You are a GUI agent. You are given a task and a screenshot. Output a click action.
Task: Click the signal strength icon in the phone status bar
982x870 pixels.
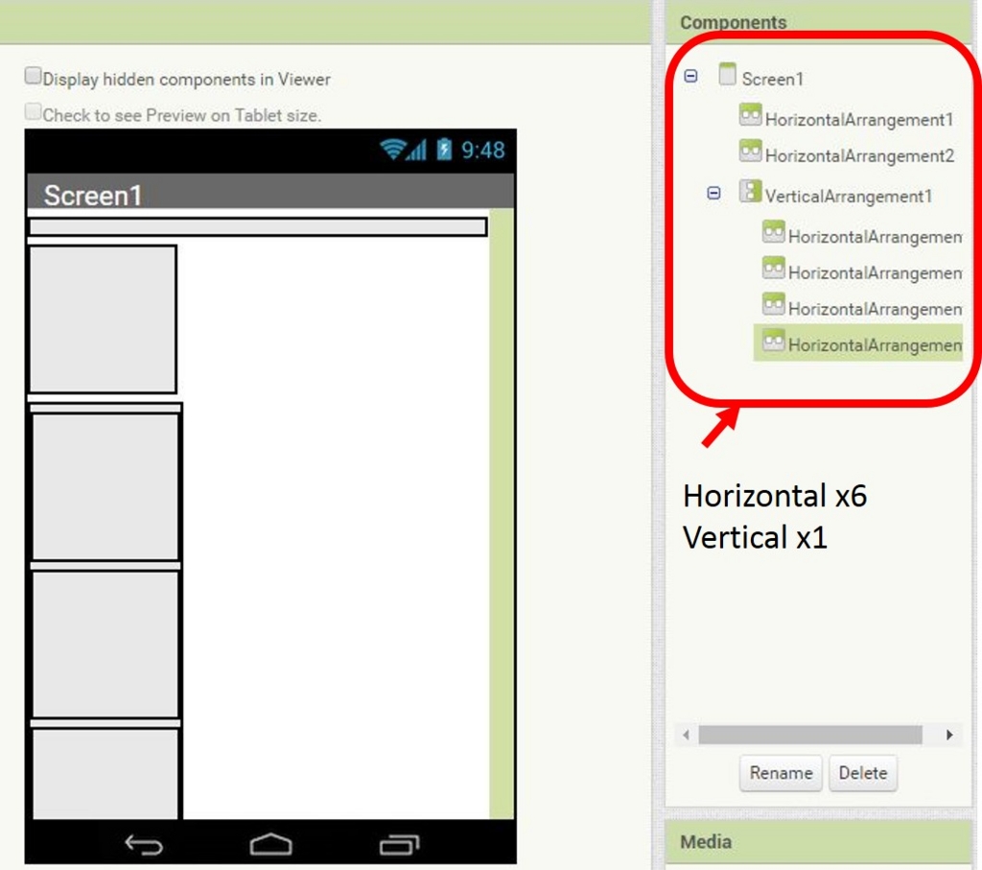pos(417,150)
